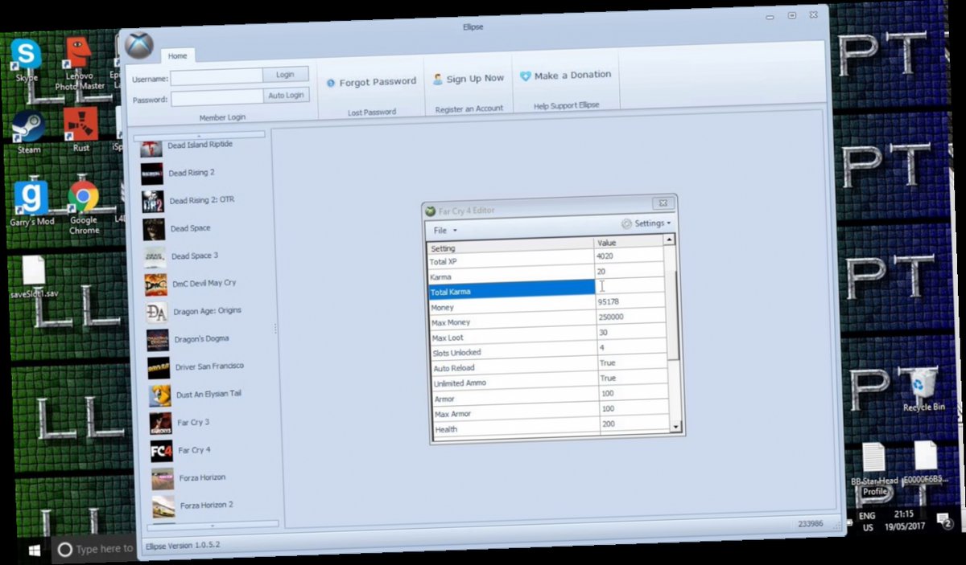Click the Dead Rising 2 game thumbnail
The width and height of the screenshot is (966, 565).
(152, 174)
